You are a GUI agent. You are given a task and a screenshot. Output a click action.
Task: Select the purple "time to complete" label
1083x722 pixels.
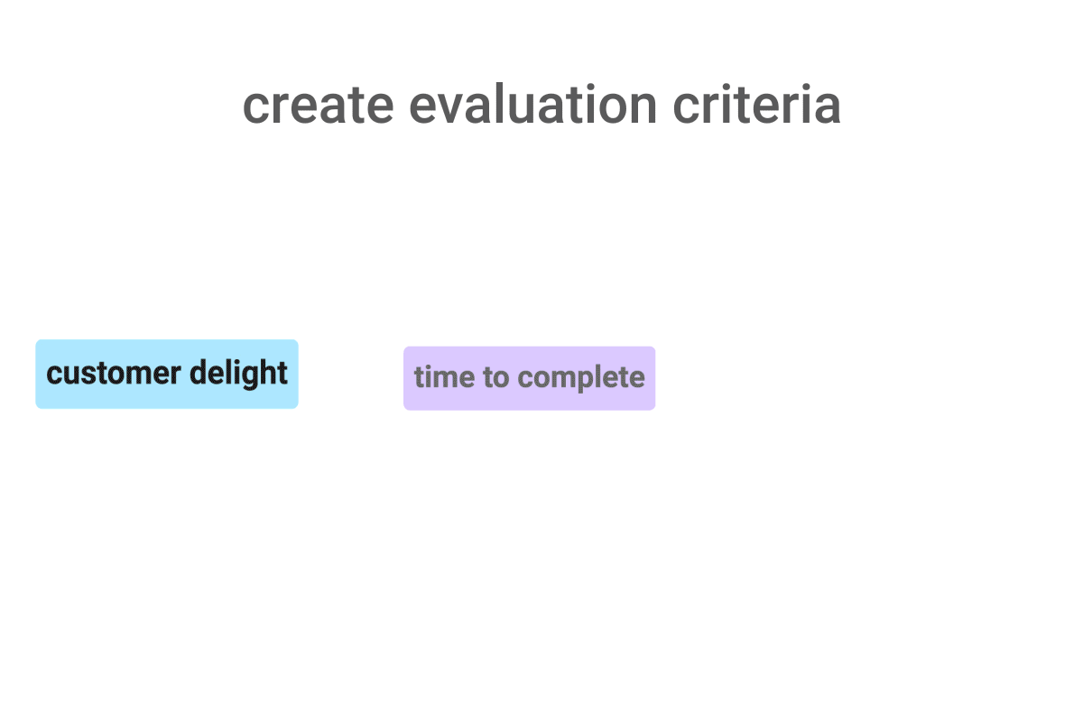pos(529,378)
